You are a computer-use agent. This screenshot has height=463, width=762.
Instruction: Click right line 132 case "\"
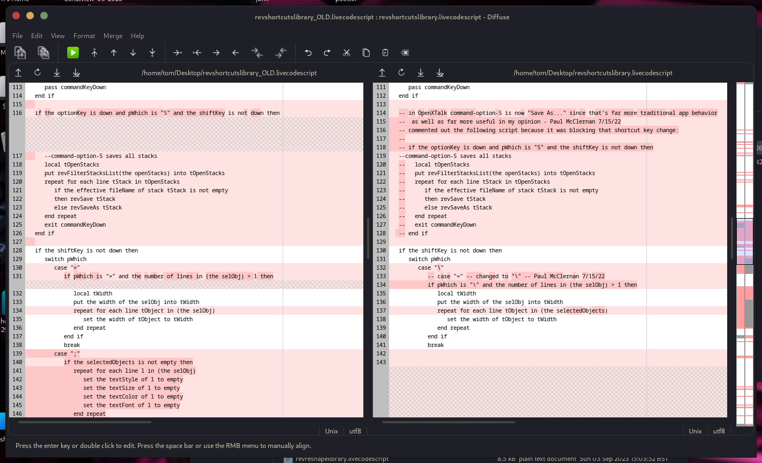(431, 267)
